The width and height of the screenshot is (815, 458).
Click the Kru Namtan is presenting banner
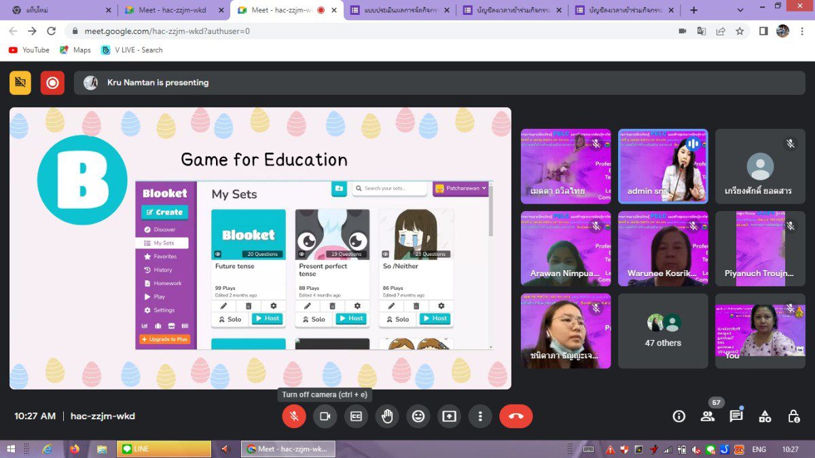point(440,83)
